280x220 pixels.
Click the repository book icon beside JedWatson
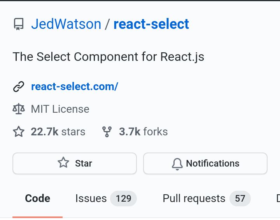[19, 24]
